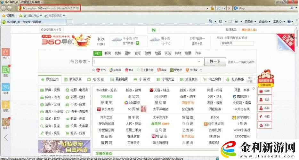Click the 58招聘季 monkey mascot
This screenshot has width=299, height=160.
(x=265, y=78)
